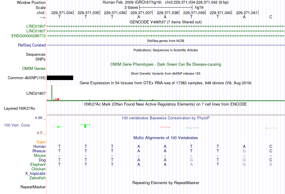The image size is (285, 194).
Task: Select the 2 bases scale bar
Action: click(166, 7)
